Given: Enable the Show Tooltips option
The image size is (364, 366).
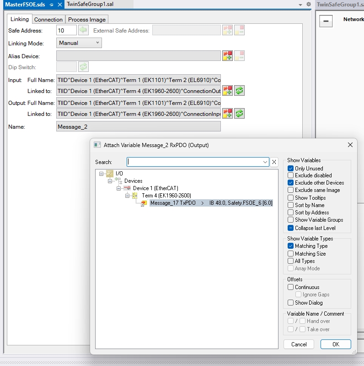Looking at the screenshot, I should click(291, 198).
